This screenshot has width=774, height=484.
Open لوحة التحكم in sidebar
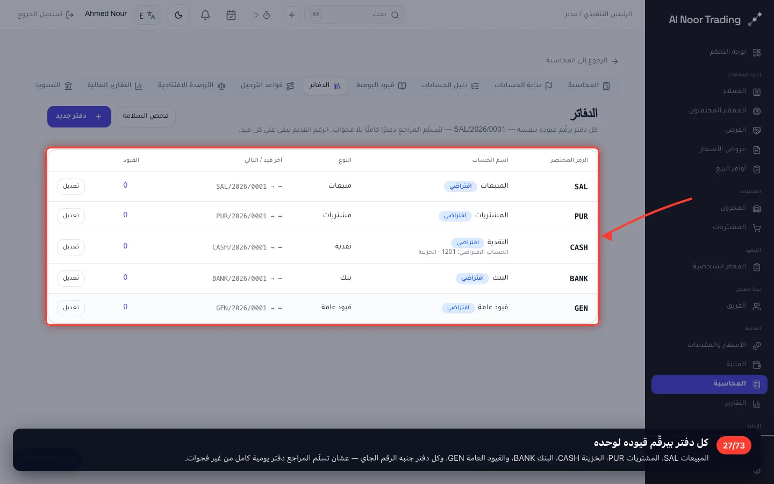(709, 52)
